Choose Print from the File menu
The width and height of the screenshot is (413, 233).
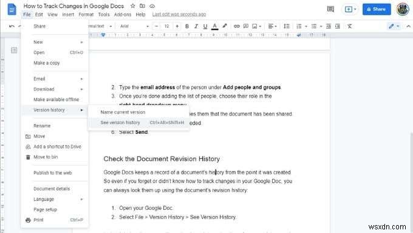(55, 220)
